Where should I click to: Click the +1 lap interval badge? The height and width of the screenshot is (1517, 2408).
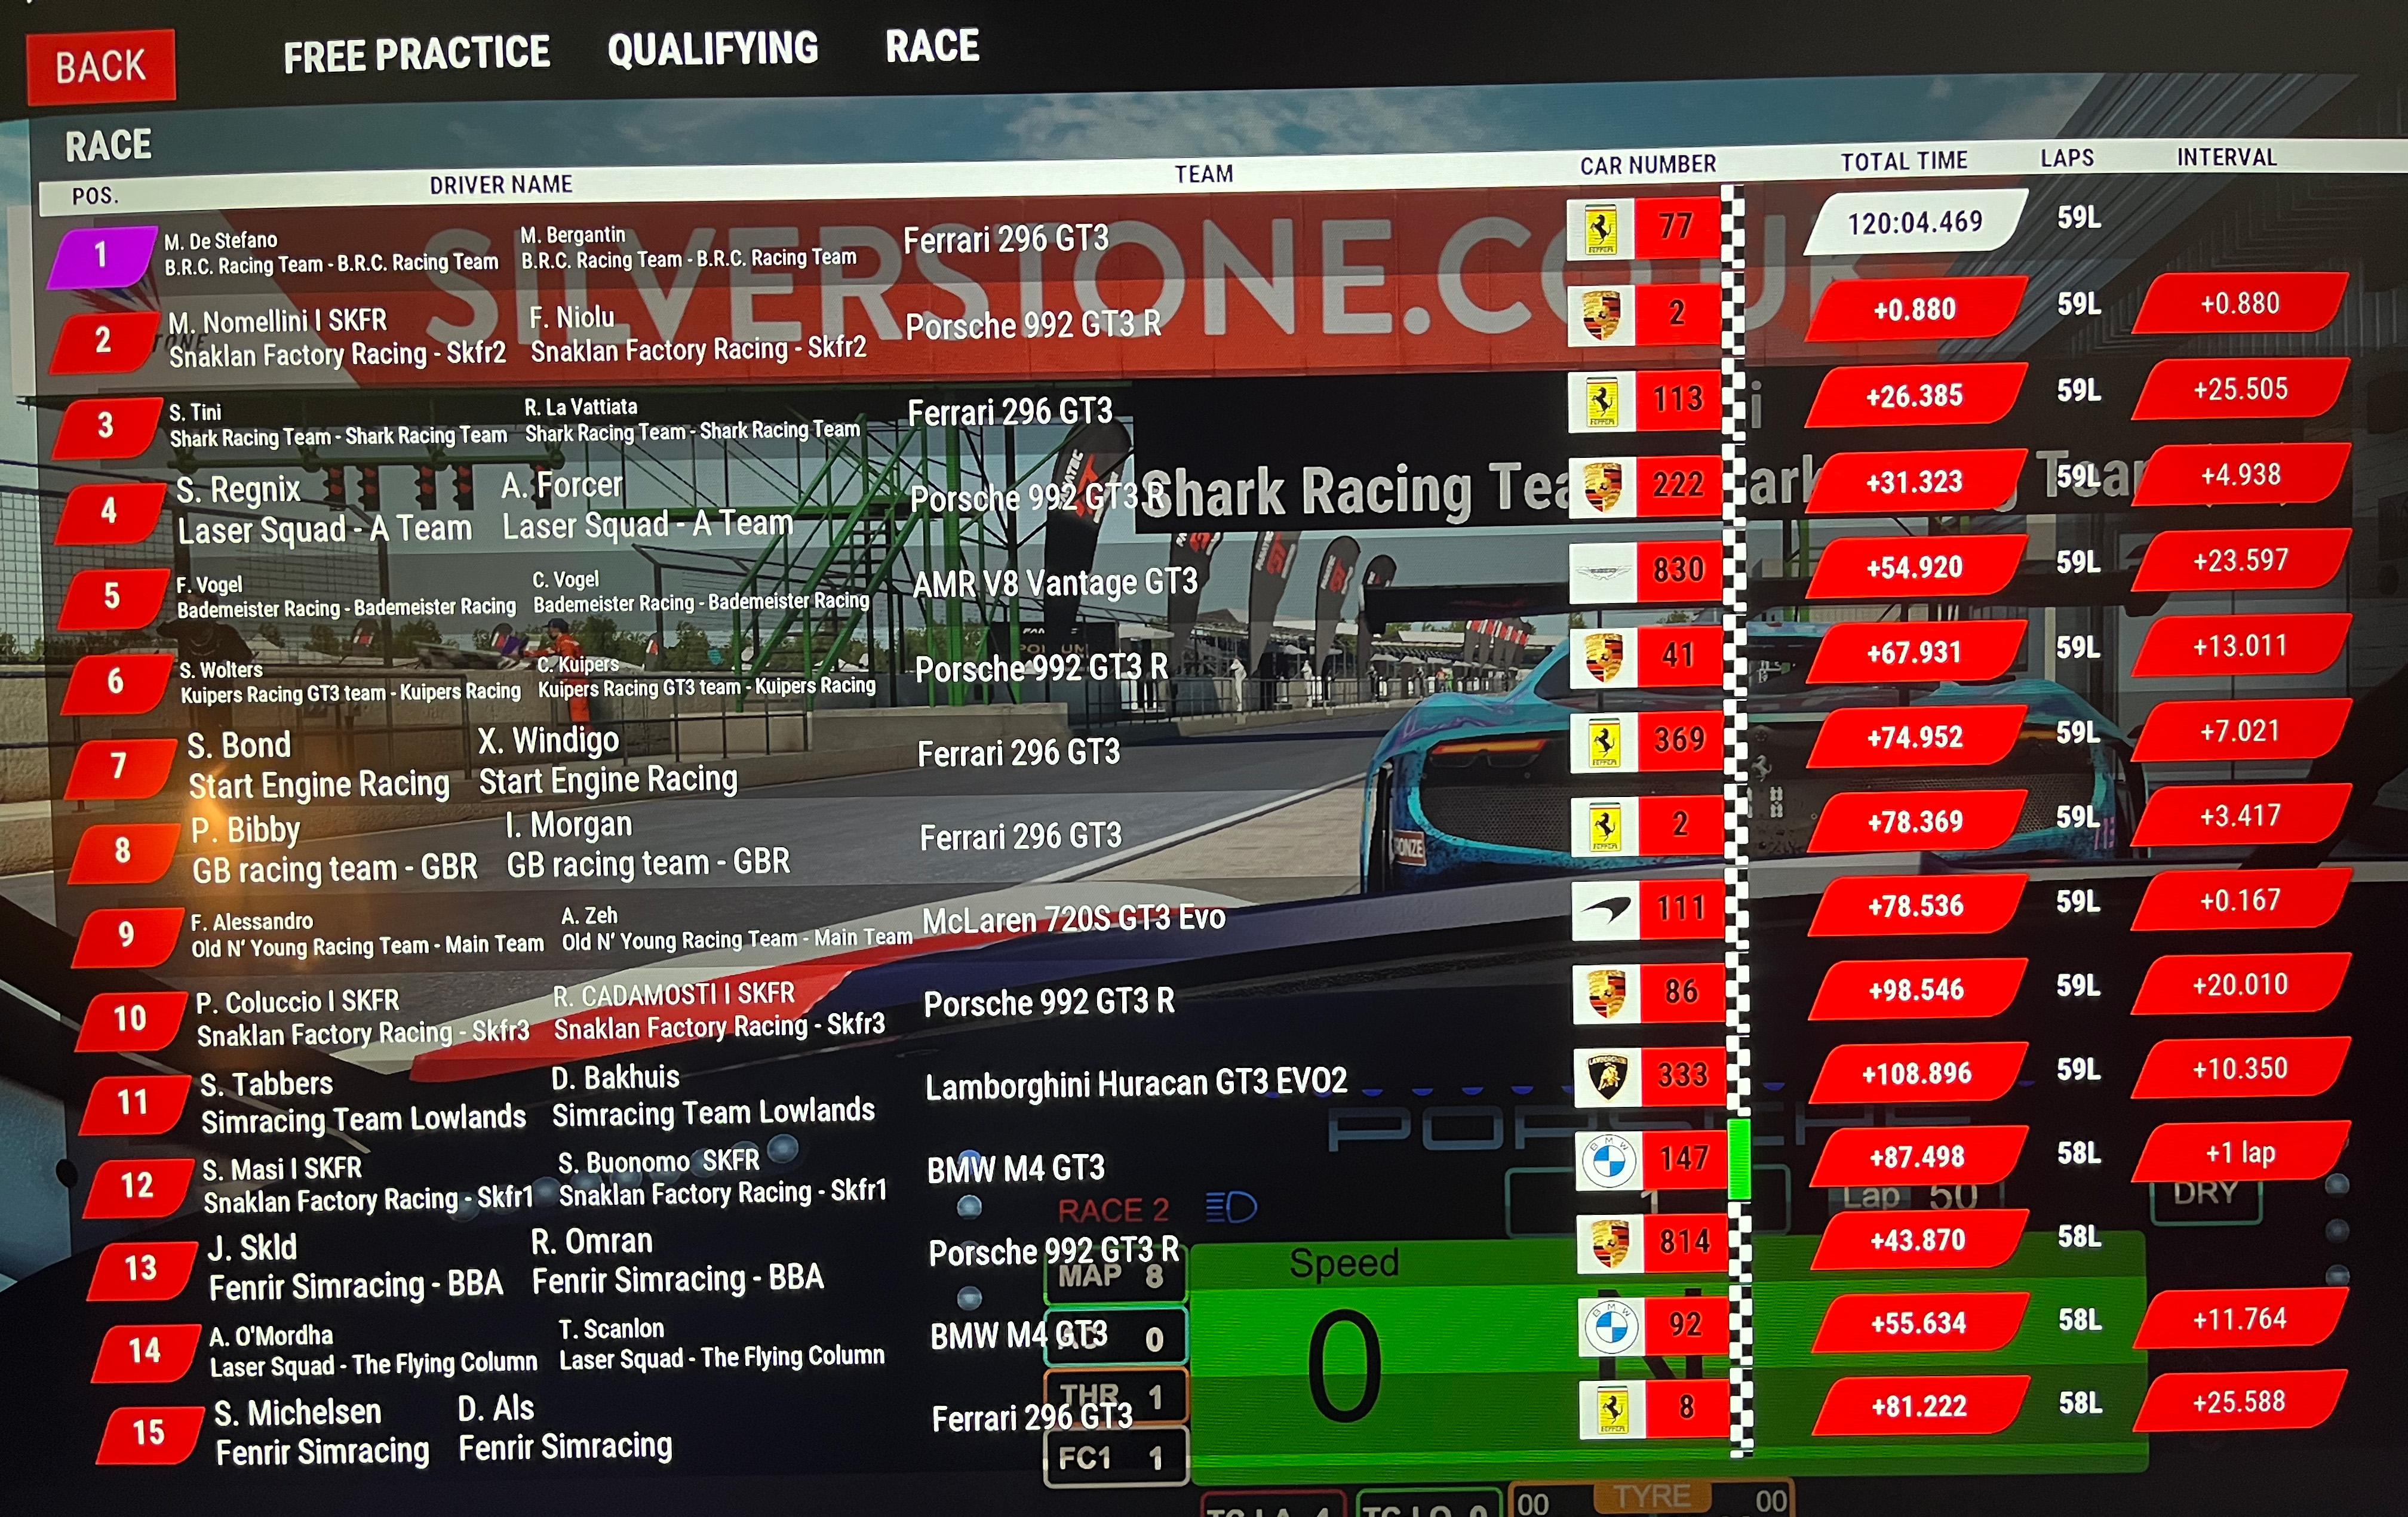2241,1153
